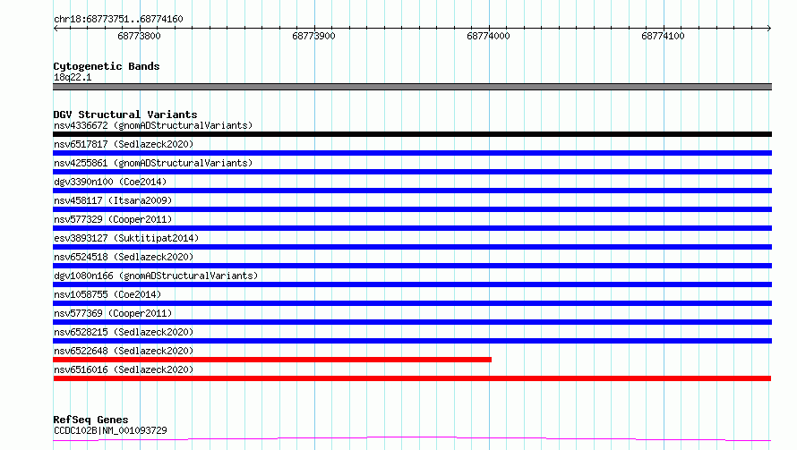
Task: Click the 68773900 ruler position label
Action: point(313,36)
